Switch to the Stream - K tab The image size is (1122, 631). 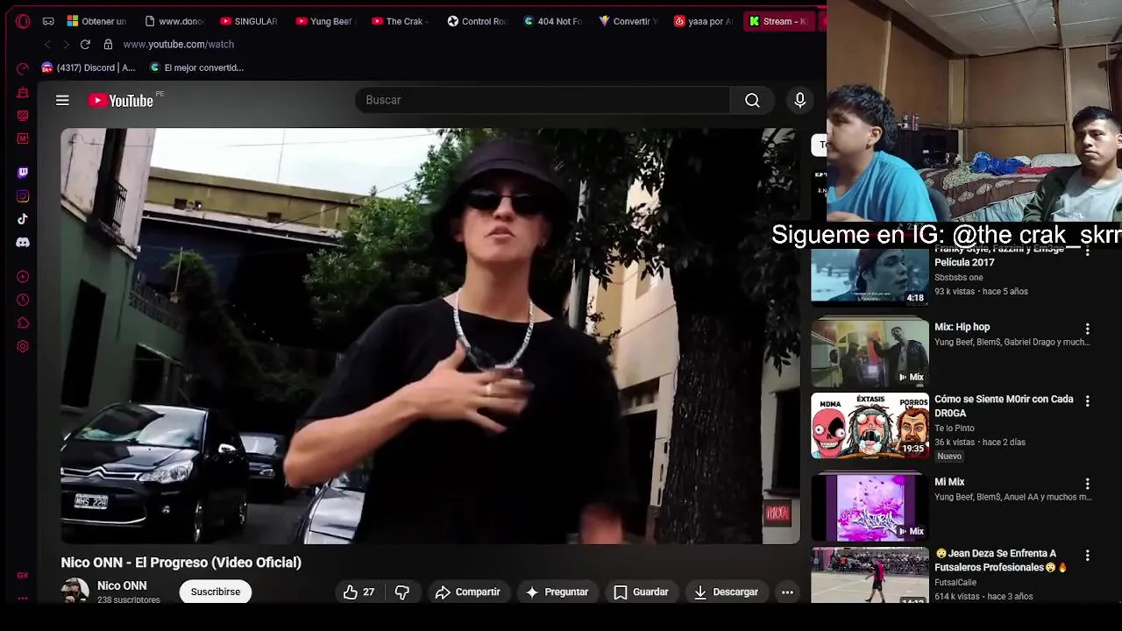(x=778, y=21)
